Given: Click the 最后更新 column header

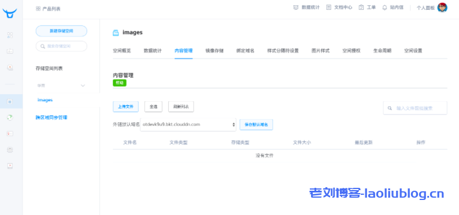Looking at the screenshot, I should [364, 142].
